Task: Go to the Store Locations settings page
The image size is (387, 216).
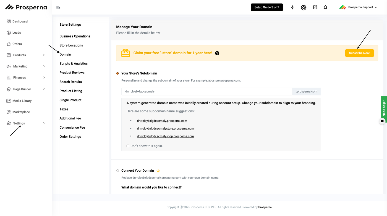Action: [x=71, y=45]
